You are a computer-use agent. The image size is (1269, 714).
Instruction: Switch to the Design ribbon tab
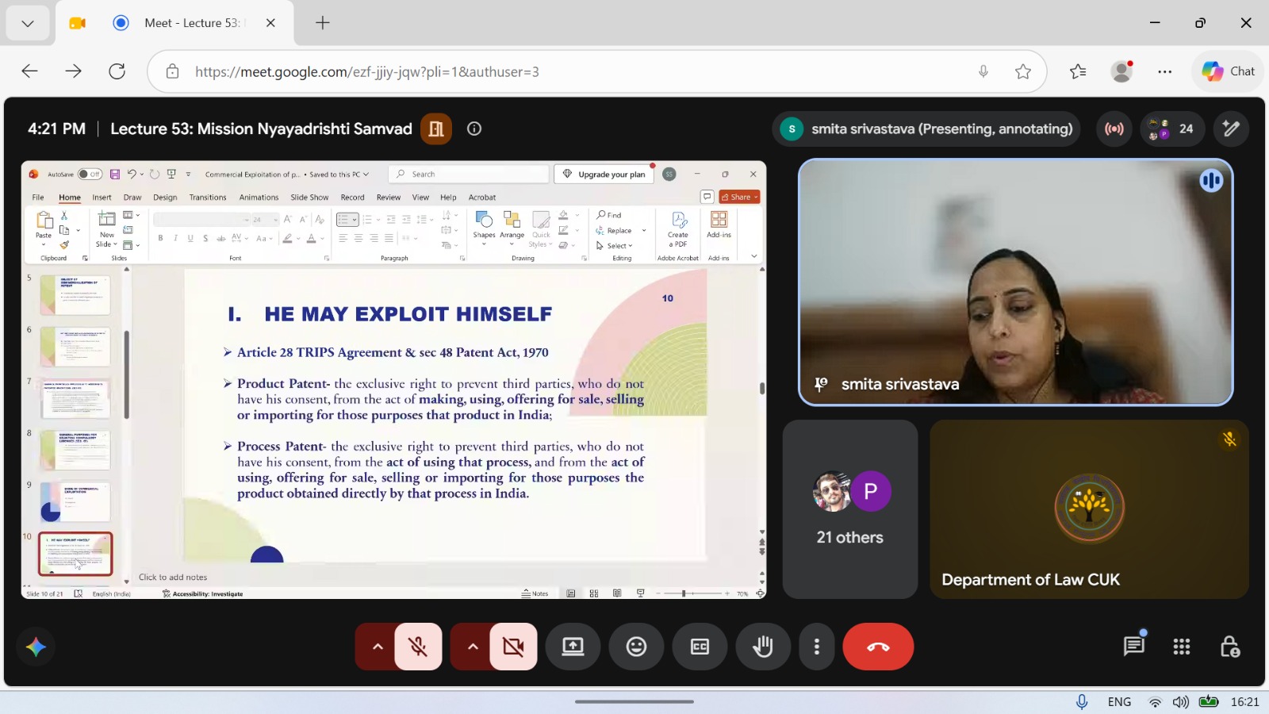[x=165, y=198]
